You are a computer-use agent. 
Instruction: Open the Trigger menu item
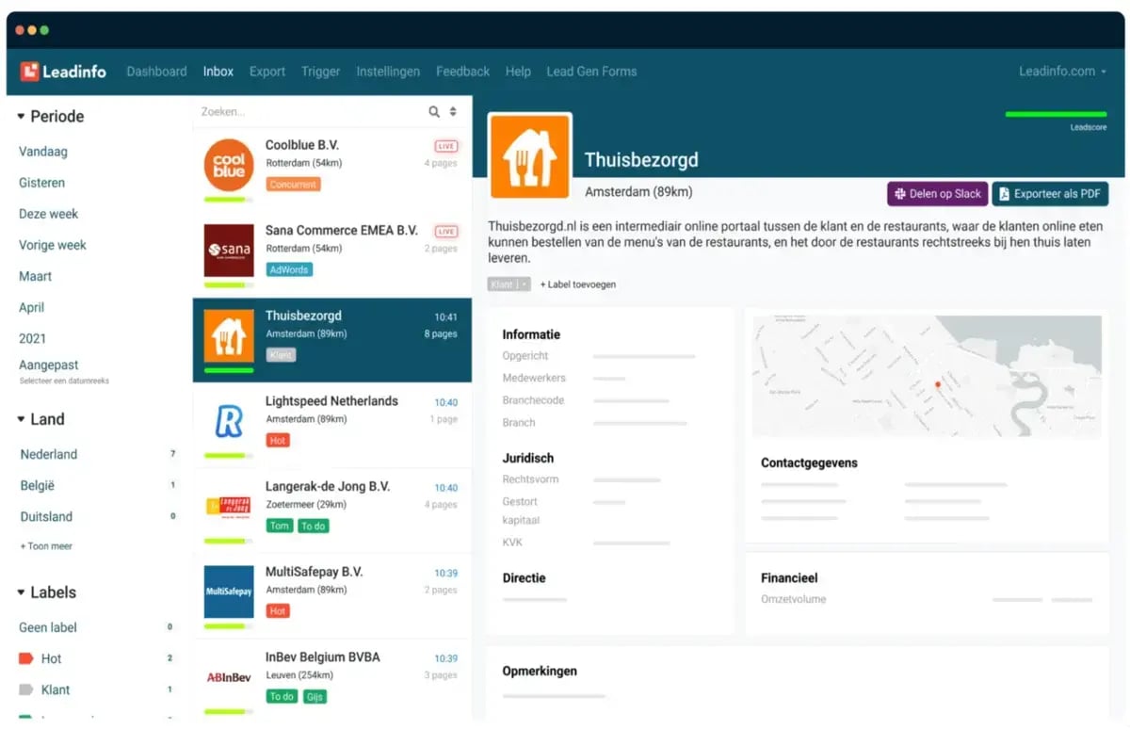tap(320, 71)
